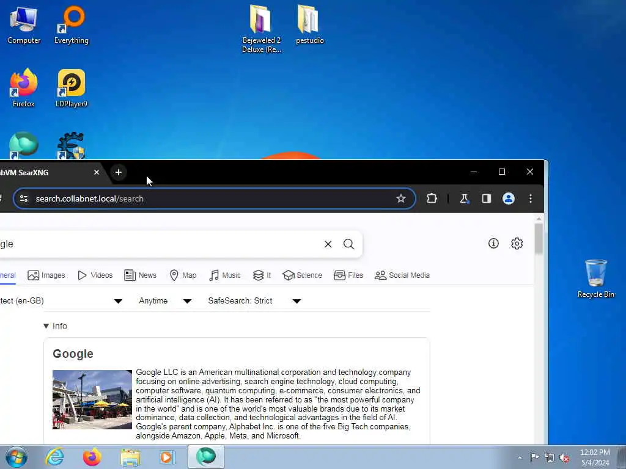
Task: Open the Windows Start menu
Action: 16,457
